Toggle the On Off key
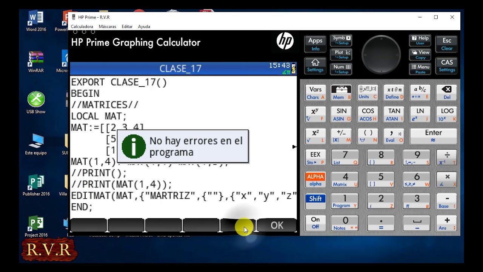The height and width of the screenshot is (272, 483). [x=315, y=223]
